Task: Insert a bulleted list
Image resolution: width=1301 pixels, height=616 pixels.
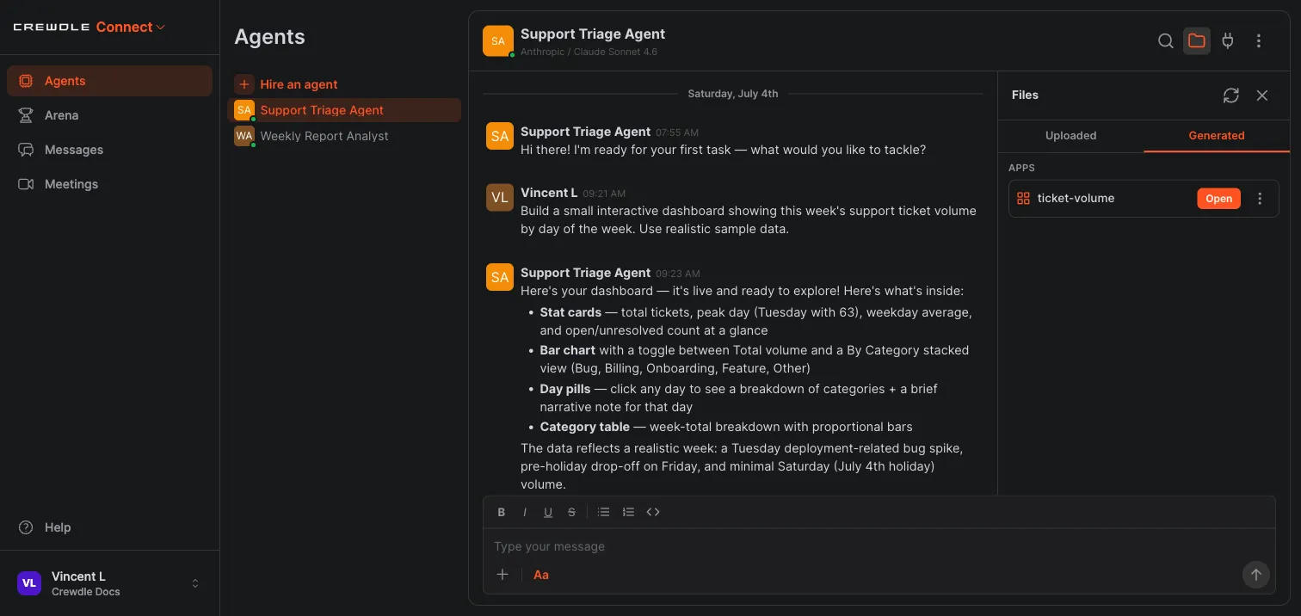Action: tap(604, 512)
